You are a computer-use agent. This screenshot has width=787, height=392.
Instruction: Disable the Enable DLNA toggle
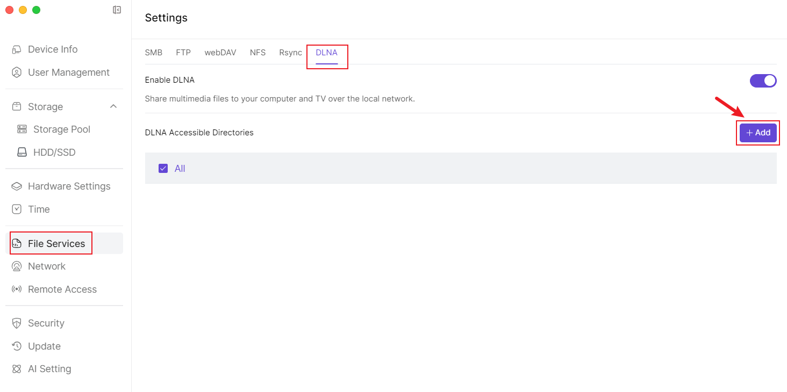pos(763,81)
